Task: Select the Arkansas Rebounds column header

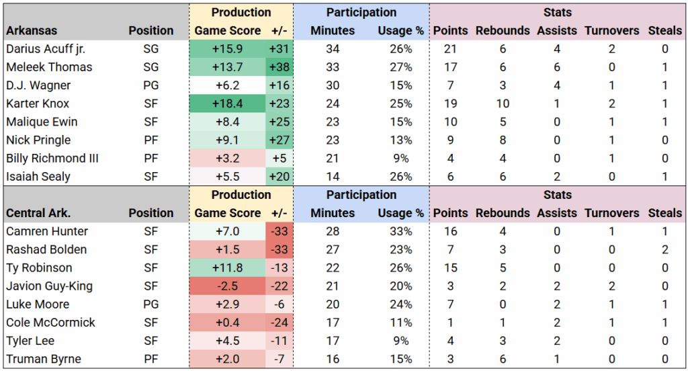Action: click(x=503, y=30)
